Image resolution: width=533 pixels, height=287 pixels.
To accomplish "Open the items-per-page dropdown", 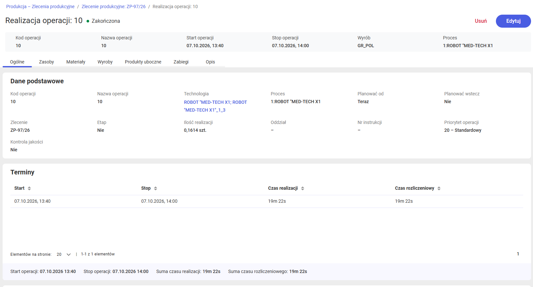I will pyautogui.click(x=64, y=254).
